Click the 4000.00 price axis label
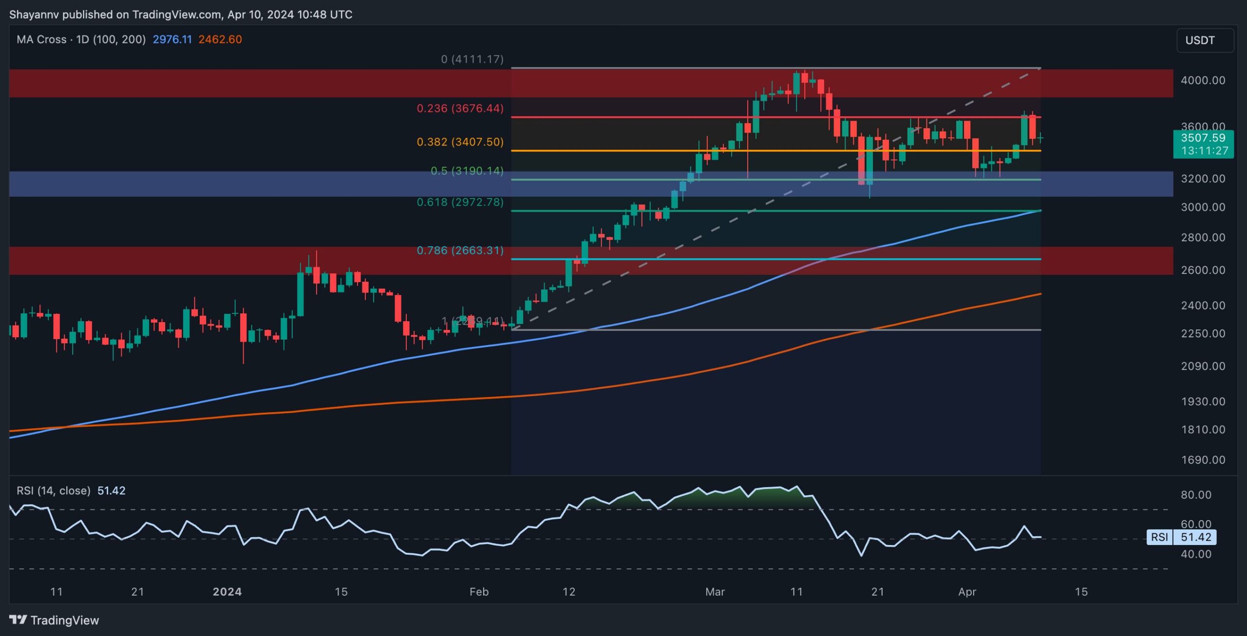1247x636 pixels. (x=1203, y=80)
